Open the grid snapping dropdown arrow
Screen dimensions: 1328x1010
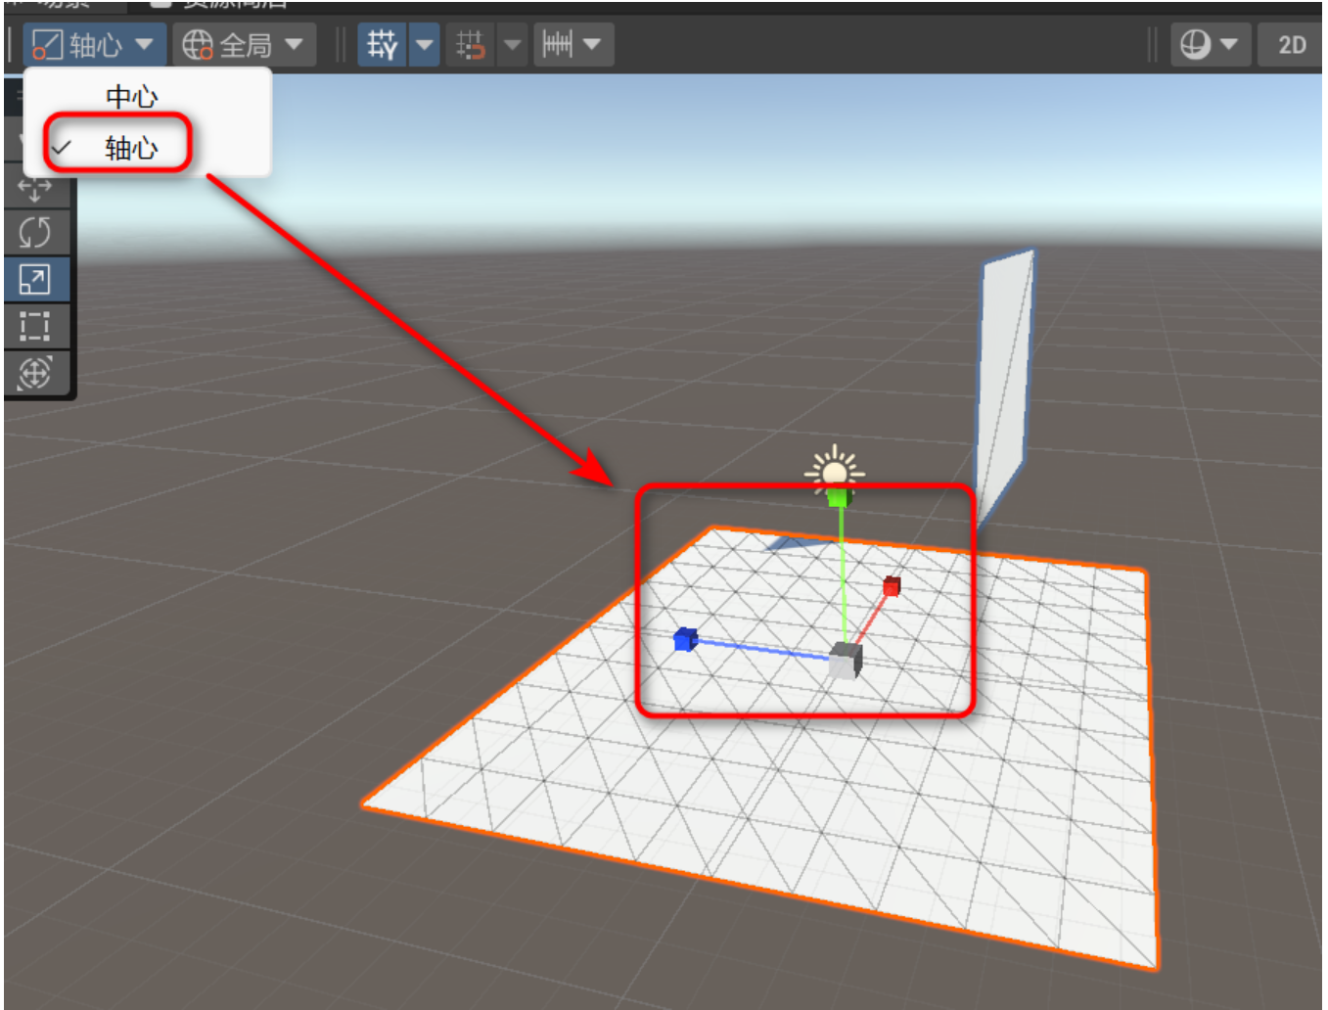coord(425,44)
